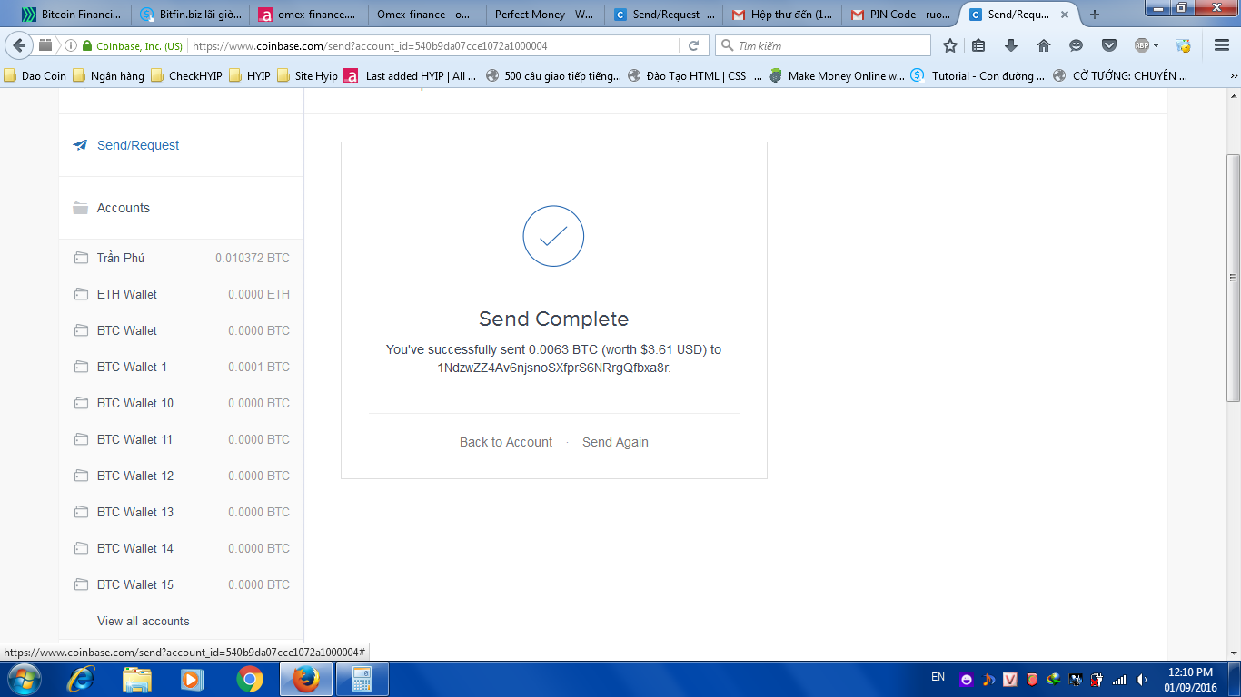1241x697 pixels.
Task: Click the green padlock Coinbase, Inc. identity badge
Action: 133,45
